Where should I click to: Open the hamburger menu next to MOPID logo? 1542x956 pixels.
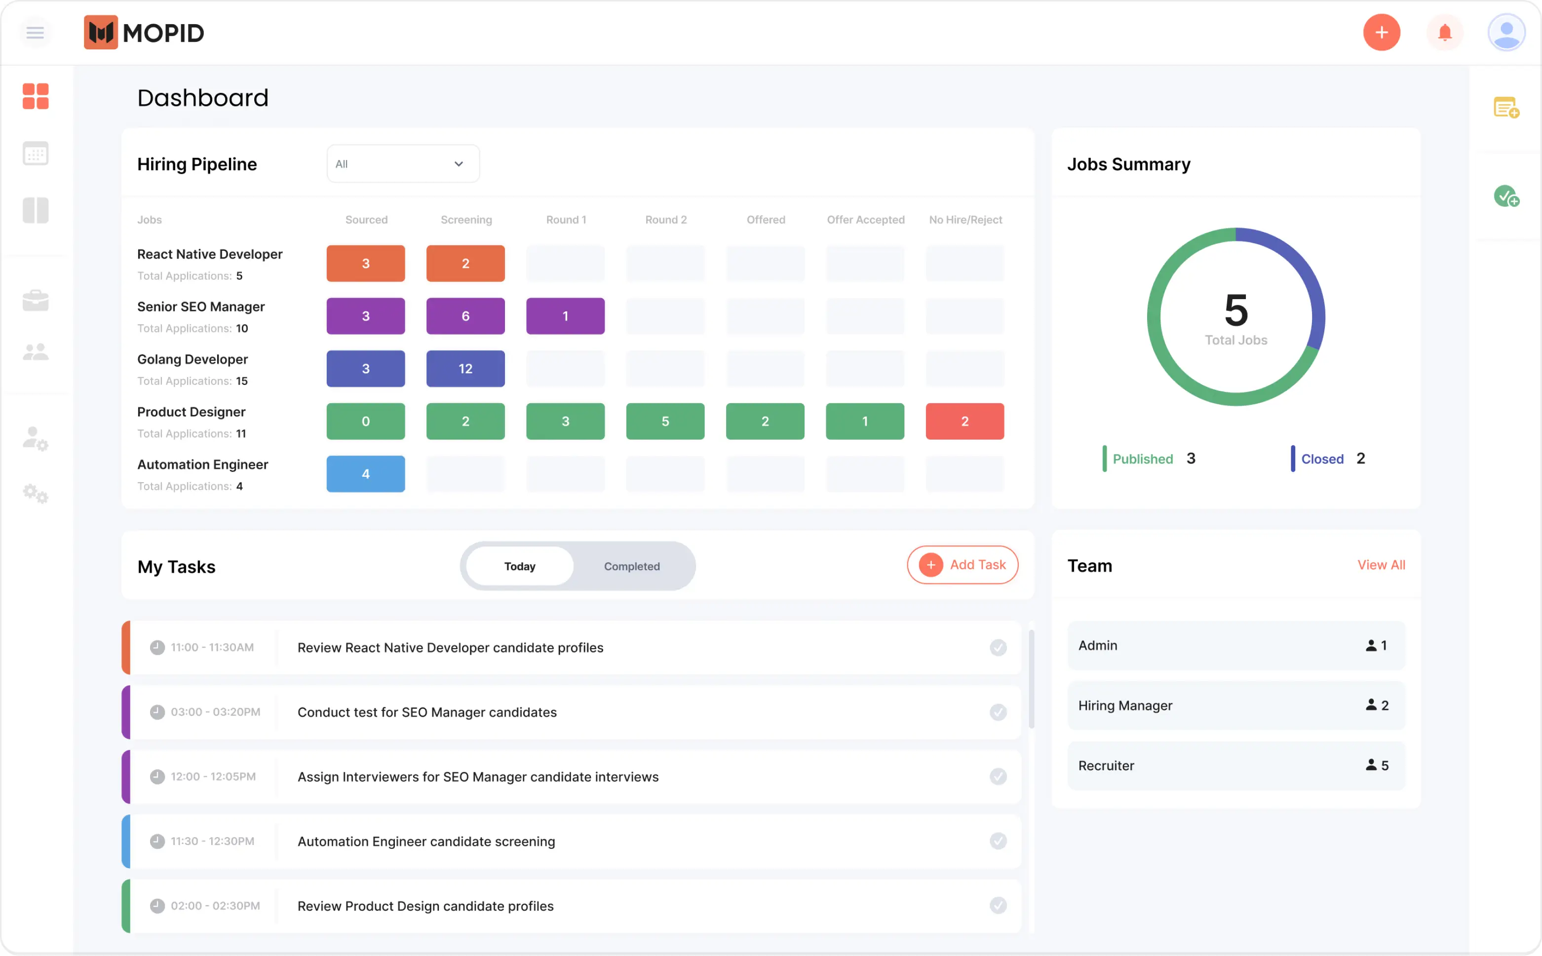point(36,32)
